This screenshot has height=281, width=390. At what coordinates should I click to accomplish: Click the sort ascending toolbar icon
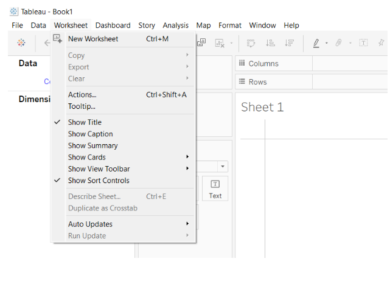pos(271,43)
